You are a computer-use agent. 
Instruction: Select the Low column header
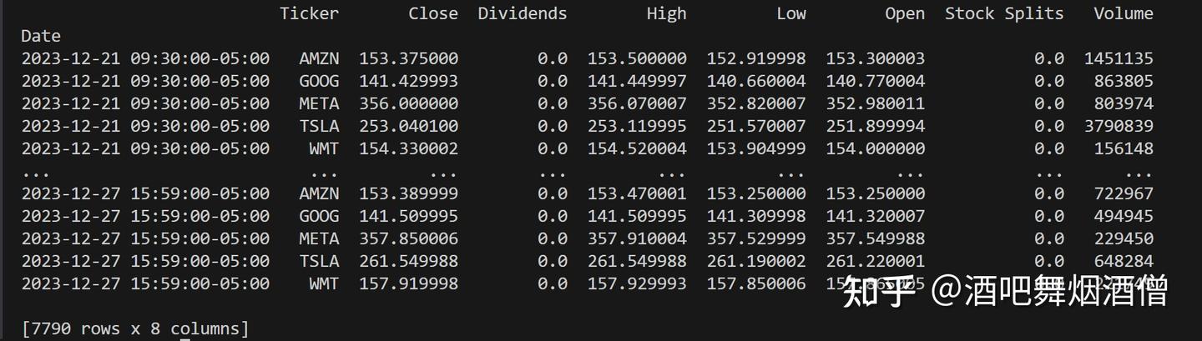790,13
